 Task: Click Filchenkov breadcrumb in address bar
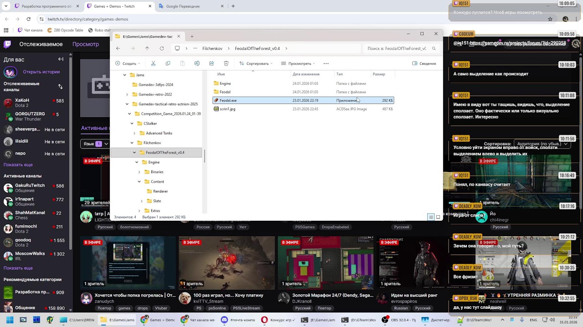[212, 48]
